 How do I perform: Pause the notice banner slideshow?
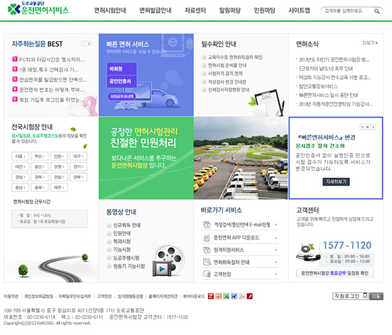[368, 127]
